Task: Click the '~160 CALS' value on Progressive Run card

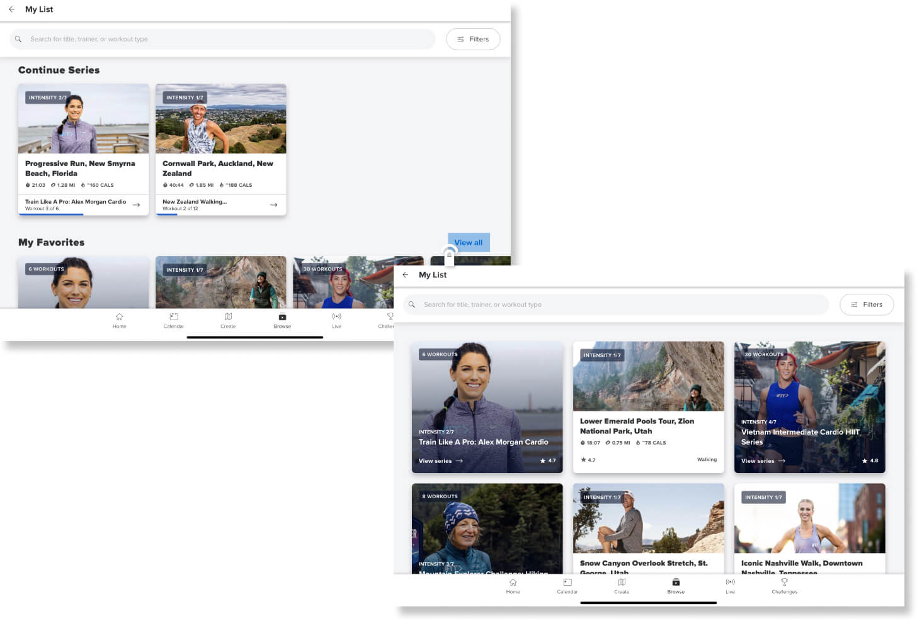Action: pos(98,185)
